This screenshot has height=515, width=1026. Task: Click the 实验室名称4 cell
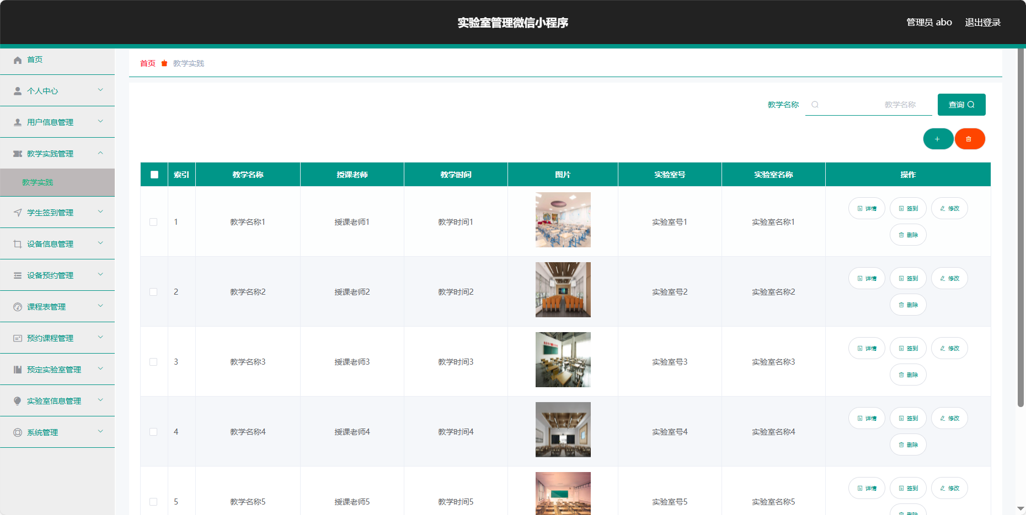[x=773, y=432]
